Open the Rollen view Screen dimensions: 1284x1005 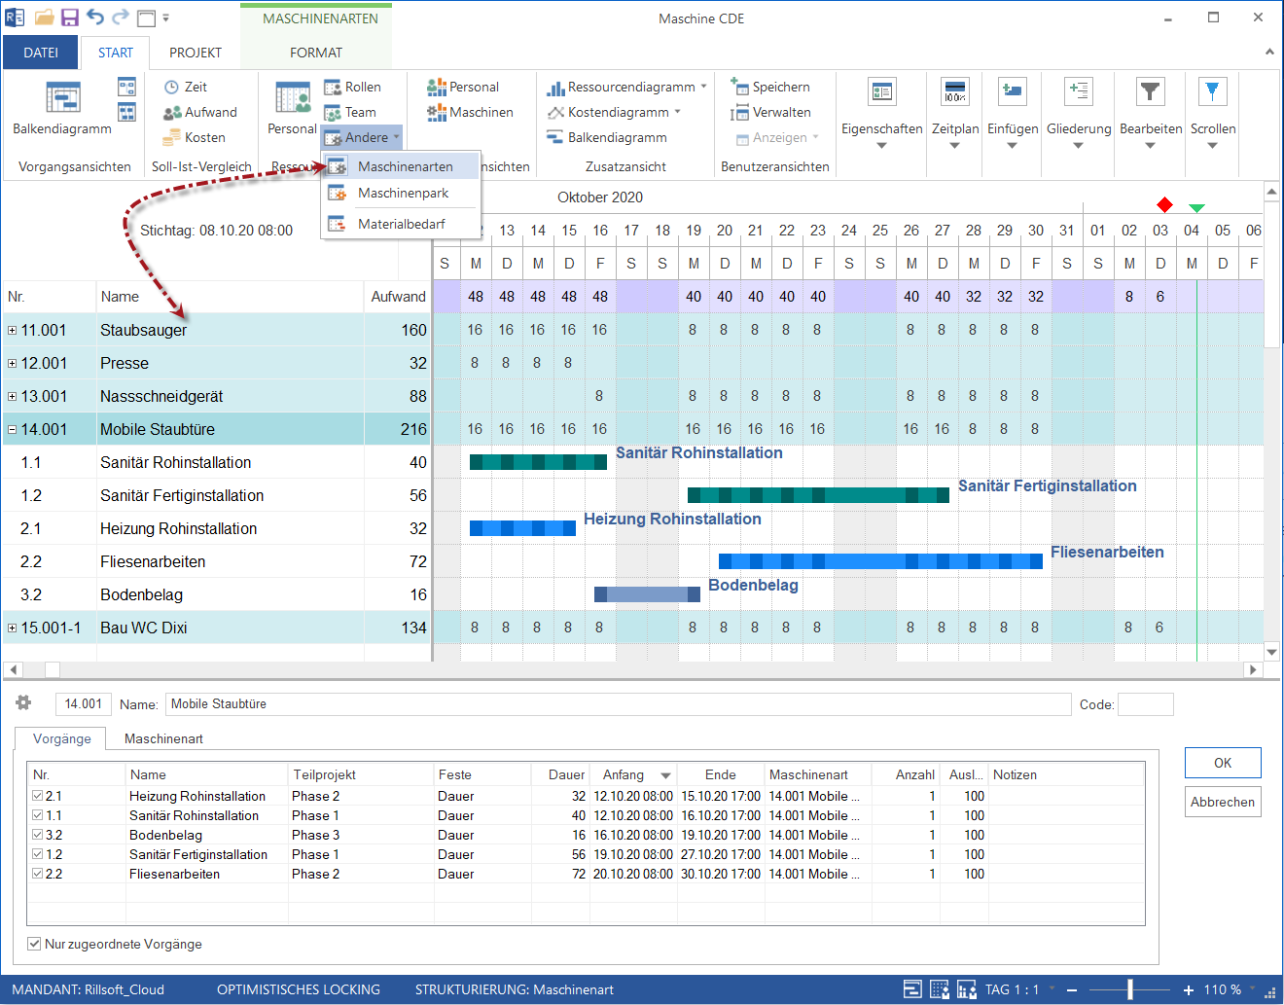pos(352,87)
